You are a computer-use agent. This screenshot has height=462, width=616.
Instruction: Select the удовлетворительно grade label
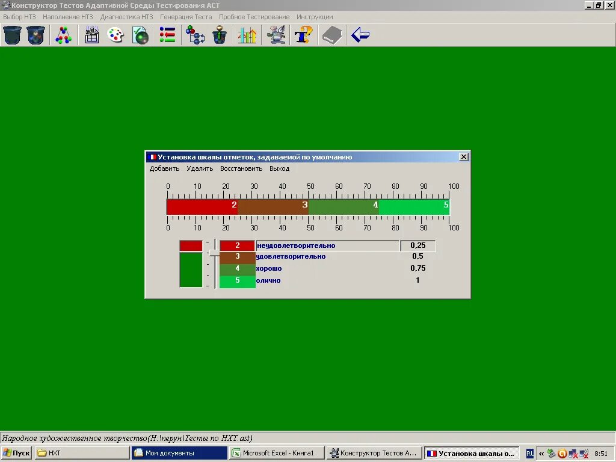point(291,256)
